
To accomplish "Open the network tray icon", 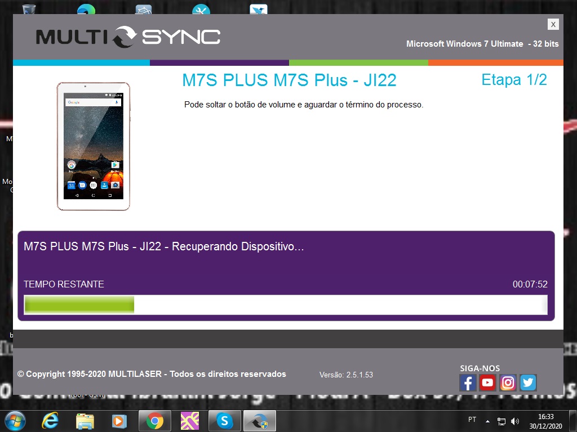I will (x=501, y=421).
